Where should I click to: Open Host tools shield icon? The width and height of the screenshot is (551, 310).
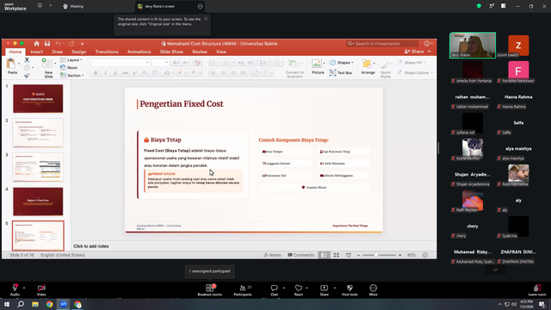click(x=350, y=288)
